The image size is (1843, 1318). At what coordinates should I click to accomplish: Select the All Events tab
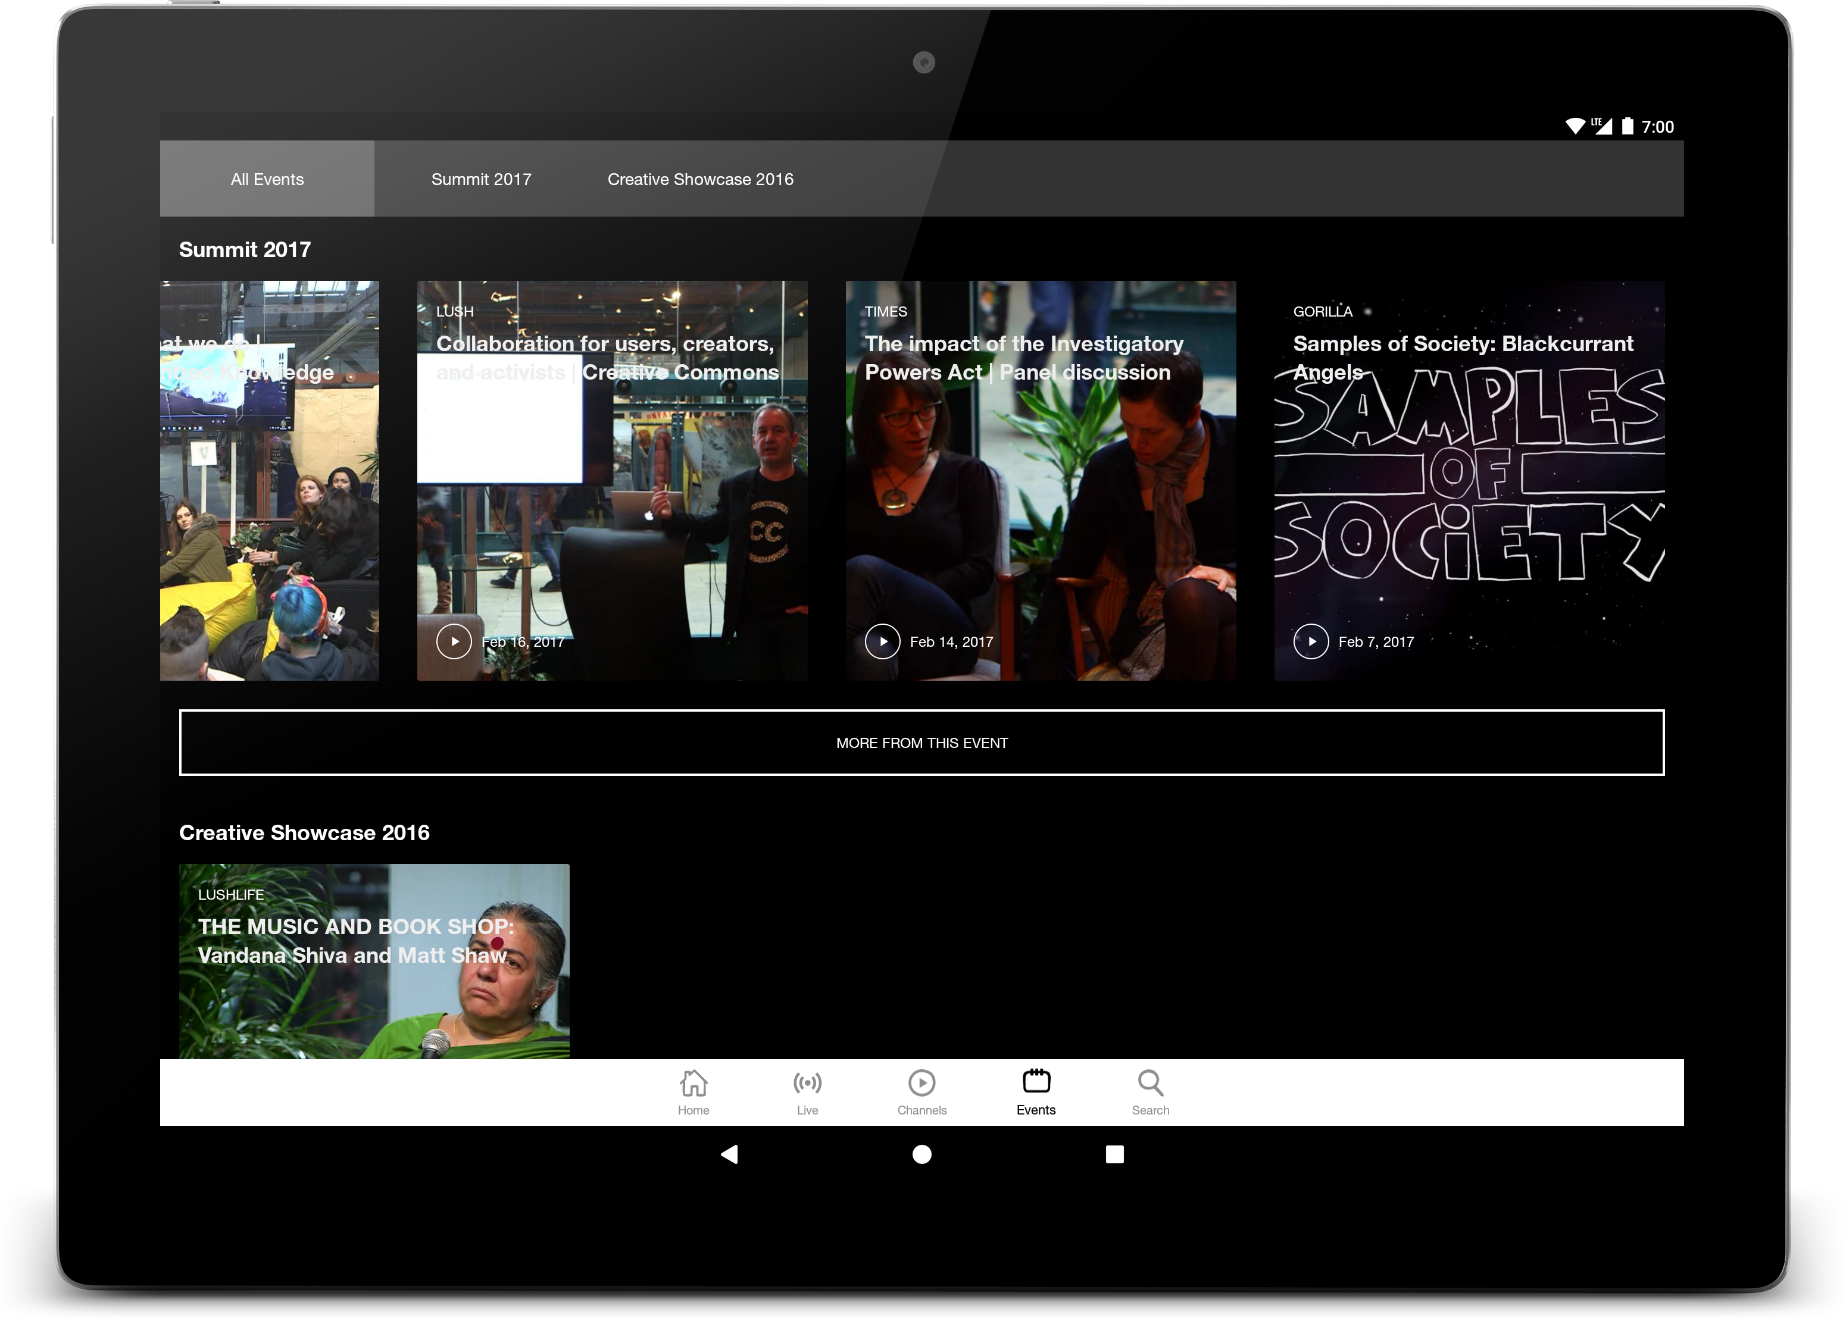pos(267,179)
